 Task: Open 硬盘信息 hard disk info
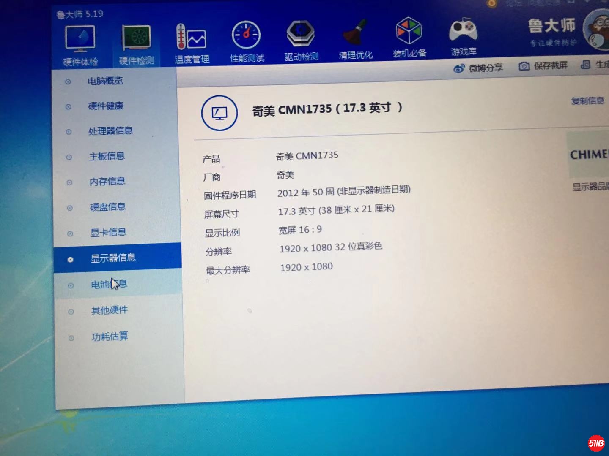pyautogui.click(x=108, y=207)
